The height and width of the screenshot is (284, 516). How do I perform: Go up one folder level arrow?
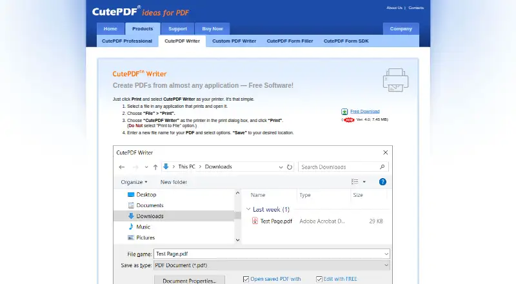point(155,167)
